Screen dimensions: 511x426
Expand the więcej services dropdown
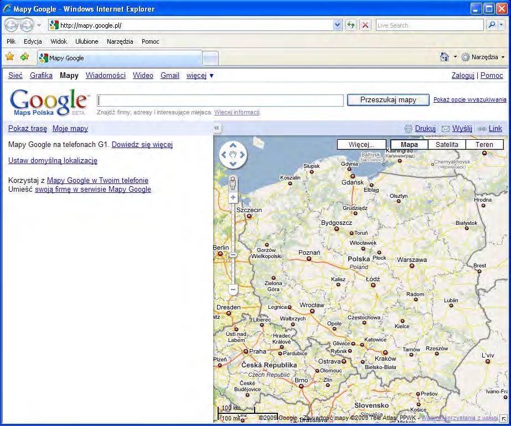click(200, 76)
